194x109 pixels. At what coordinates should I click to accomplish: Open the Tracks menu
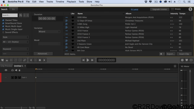tap(50, 2)
